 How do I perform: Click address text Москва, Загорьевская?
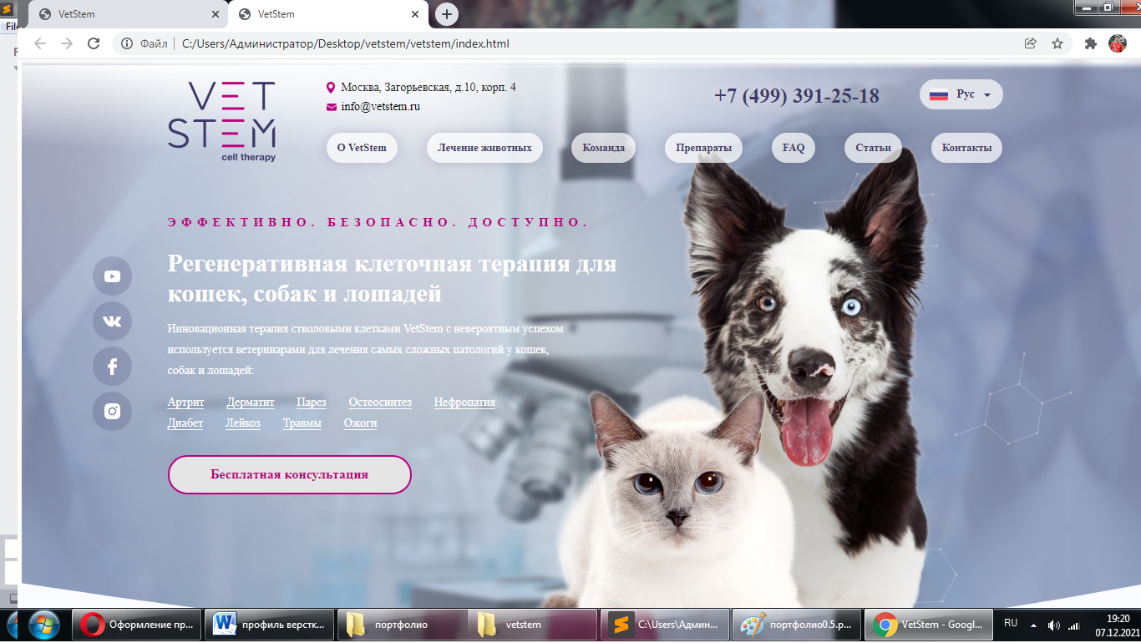coord(429,87)
